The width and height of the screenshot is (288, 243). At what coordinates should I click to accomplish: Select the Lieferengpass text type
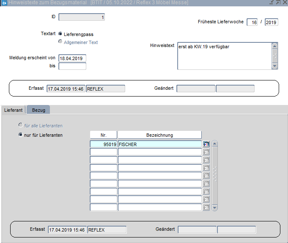[x=60, y=34]
